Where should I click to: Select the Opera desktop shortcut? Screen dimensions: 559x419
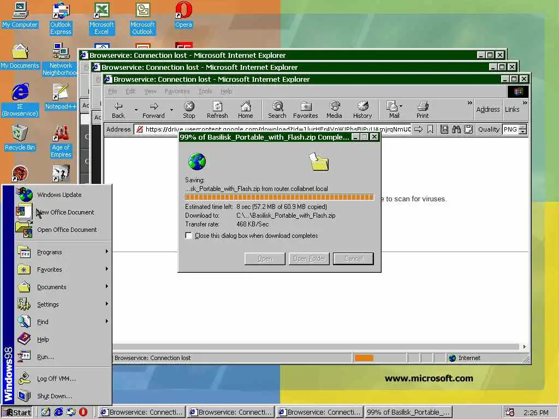pos(183,15)
